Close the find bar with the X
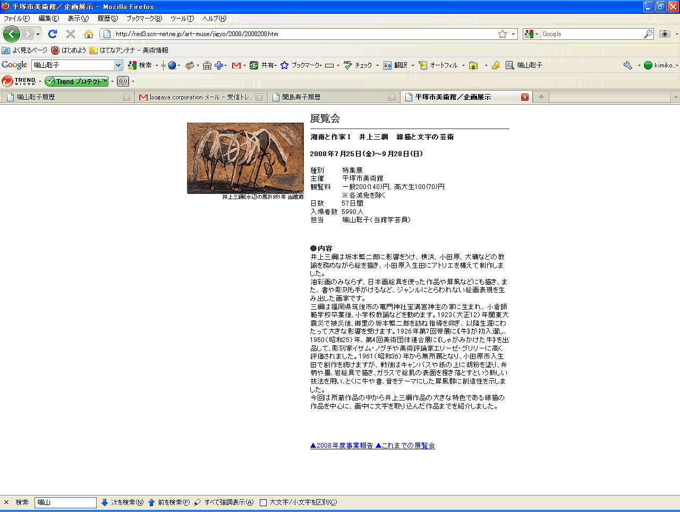 click(6, 502)
